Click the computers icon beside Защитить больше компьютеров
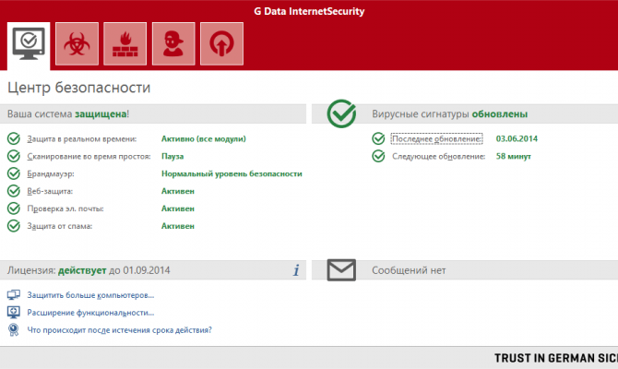This screenshot has width=618, height=369. click(14, 295)
